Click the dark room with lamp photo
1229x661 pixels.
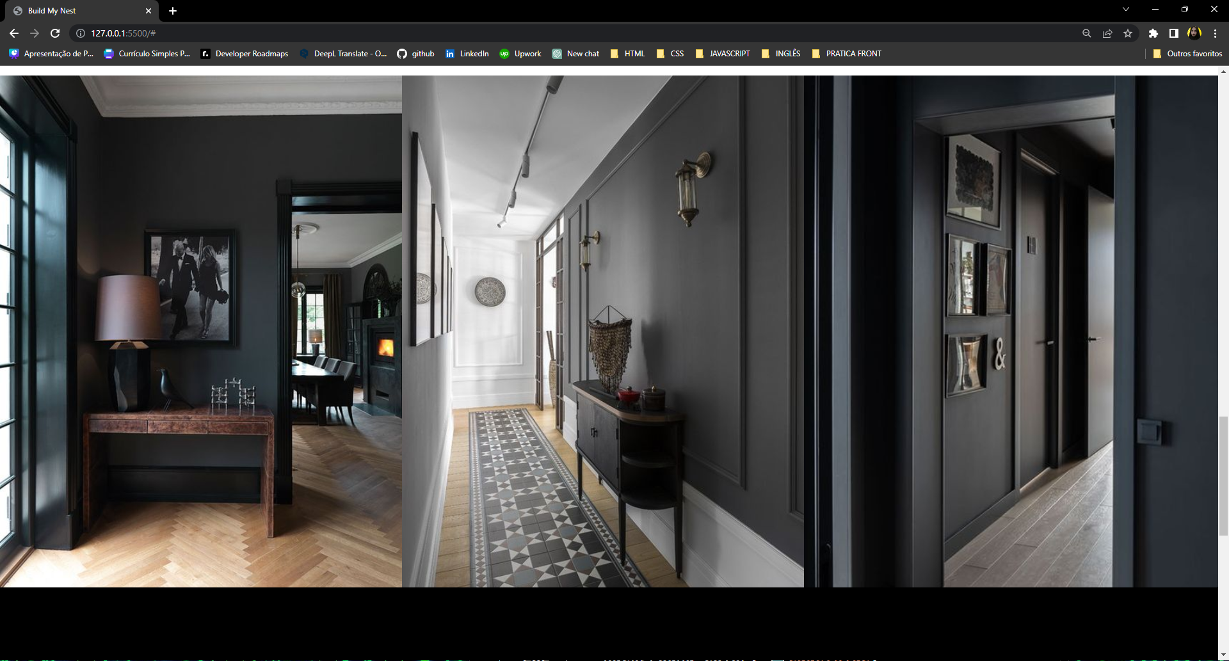coord(201,331)
